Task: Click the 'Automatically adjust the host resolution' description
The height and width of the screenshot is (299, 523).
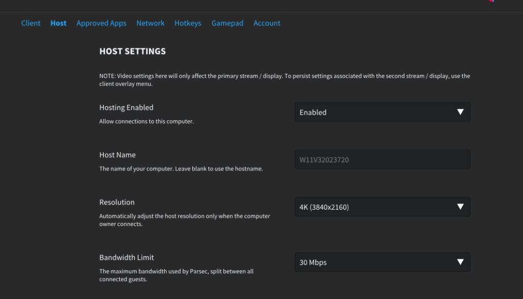Action: [x=185, y=220]
